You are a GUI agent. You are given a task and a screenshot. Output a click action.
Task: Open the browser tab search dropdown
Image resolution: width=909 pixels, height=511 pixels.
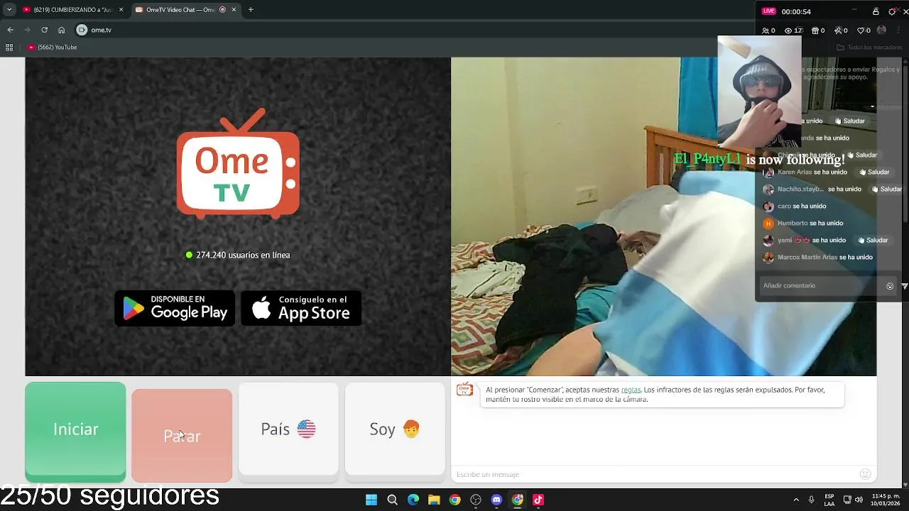click(9, 10)
